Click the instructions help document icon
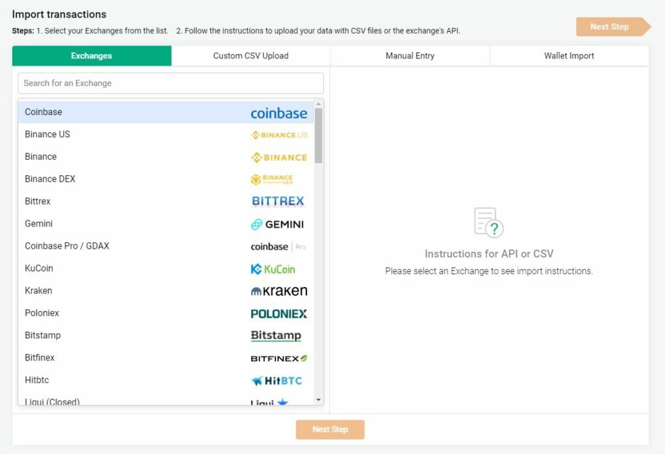Screen dimensions: 665x454 point(488,222)
